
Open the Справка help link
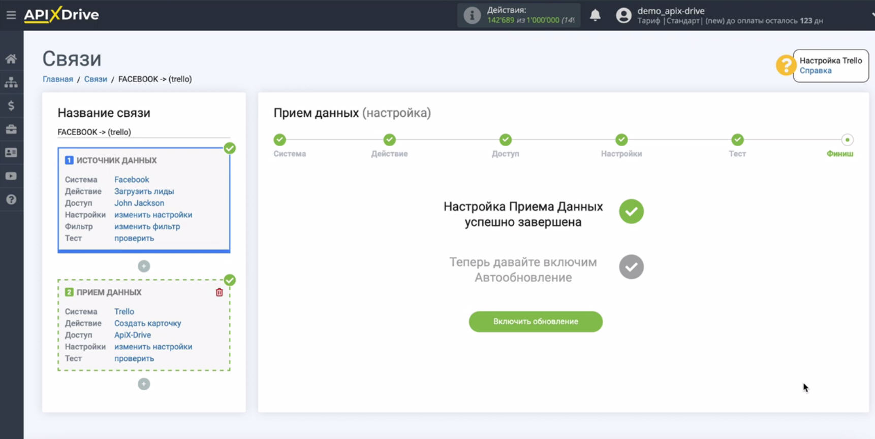pos(816,71)
